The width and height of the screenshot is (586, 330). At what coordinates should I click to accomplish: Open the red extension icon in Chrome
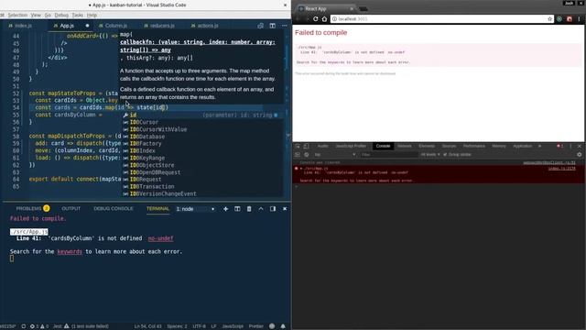coord(570,18)
